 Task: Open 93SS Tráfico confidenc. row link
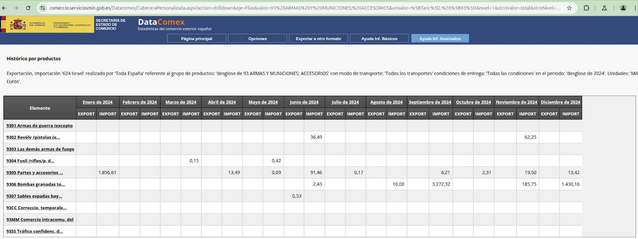pyautogui.click(x=35, y=231)
